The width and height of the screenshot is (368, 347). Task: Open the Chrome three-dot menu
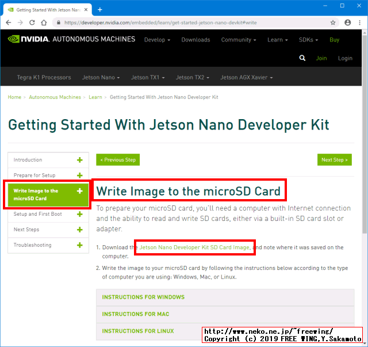[x=359, y=22]
